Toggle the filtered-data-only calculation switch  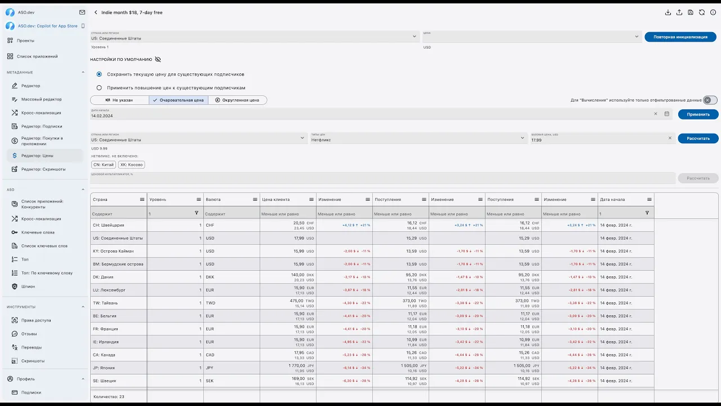[710, 100]
